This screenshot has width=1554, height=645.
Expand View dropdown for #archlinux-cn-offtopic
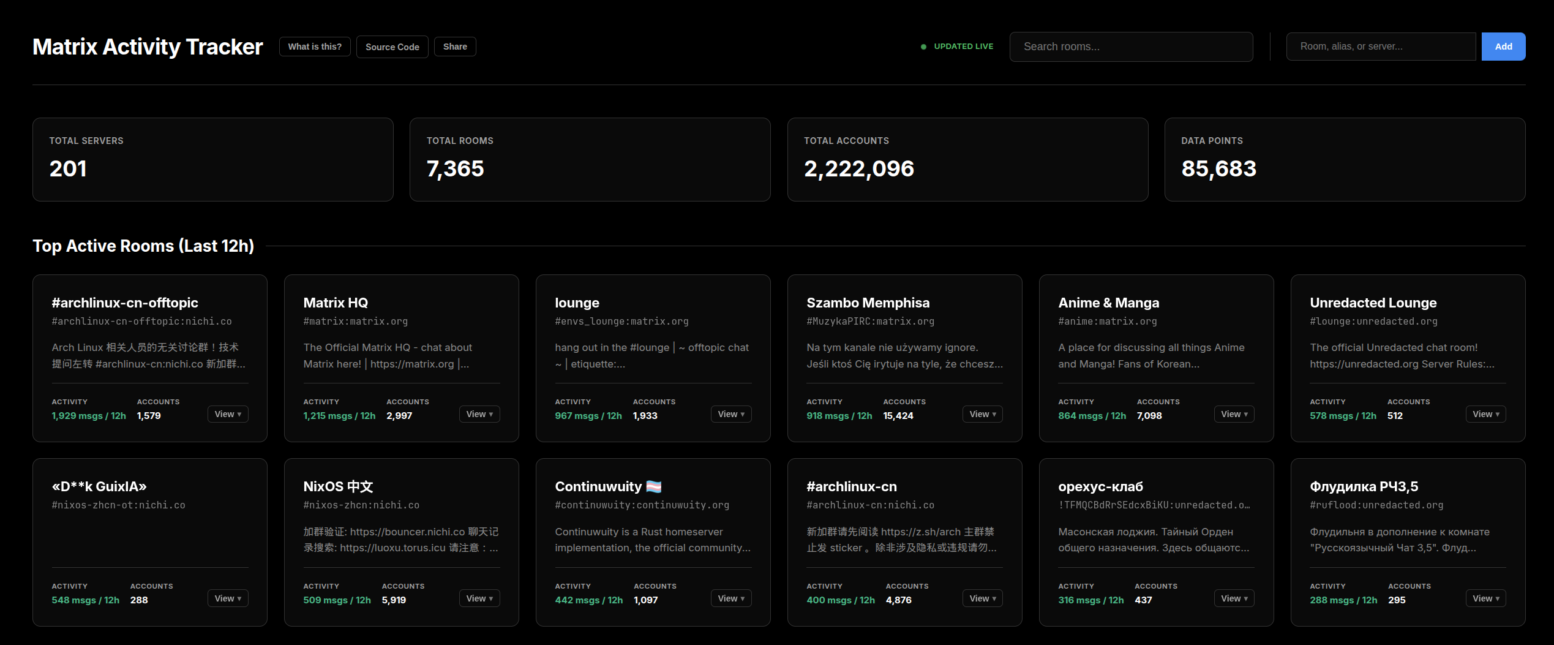coord(228,414)
